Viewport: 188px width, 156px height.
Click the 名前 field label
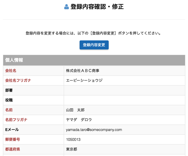[9, 110]
